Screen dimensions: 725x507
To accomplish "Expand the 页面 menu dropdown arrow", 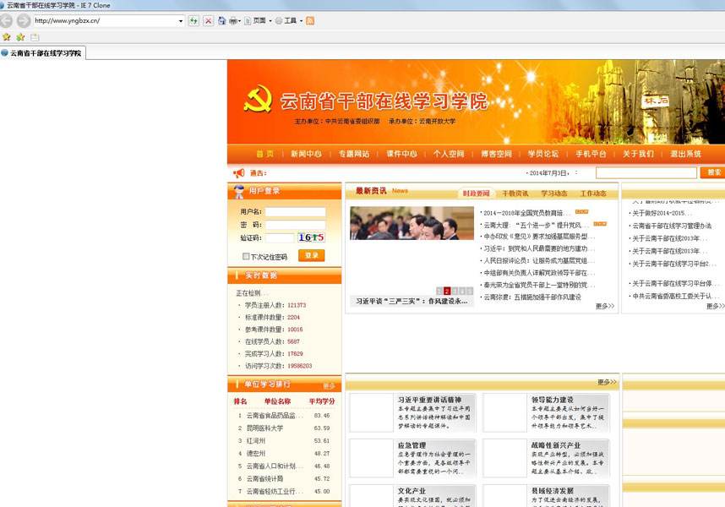I will pos(270,21).
